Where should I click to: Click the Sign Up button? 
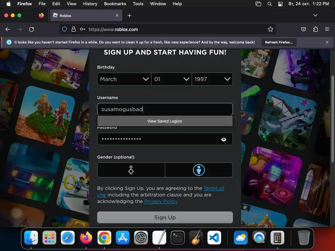(x=165, y=217)
